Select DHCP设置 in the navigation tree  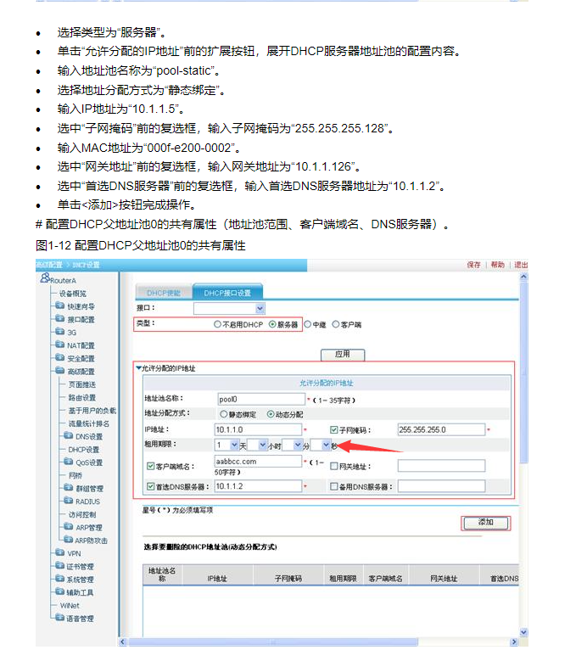click(x=84, y=450)
